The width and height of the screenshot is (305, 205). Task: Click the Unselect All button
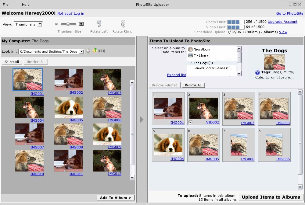(36, 62)
